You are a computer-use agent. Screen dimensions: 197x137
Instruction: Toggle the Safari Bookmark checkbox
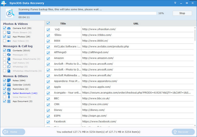click(5, 93)
